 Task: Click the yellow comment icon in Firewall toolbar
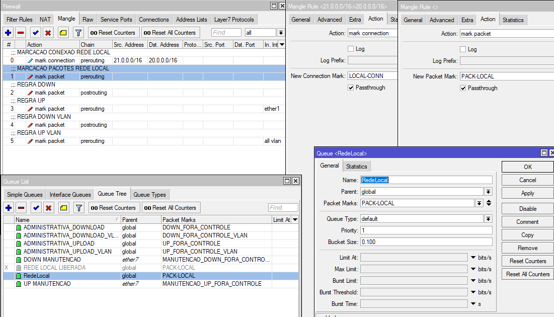63,33
